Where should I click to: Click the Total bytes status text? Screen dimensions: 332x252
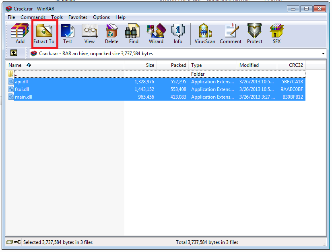(207, 242)
